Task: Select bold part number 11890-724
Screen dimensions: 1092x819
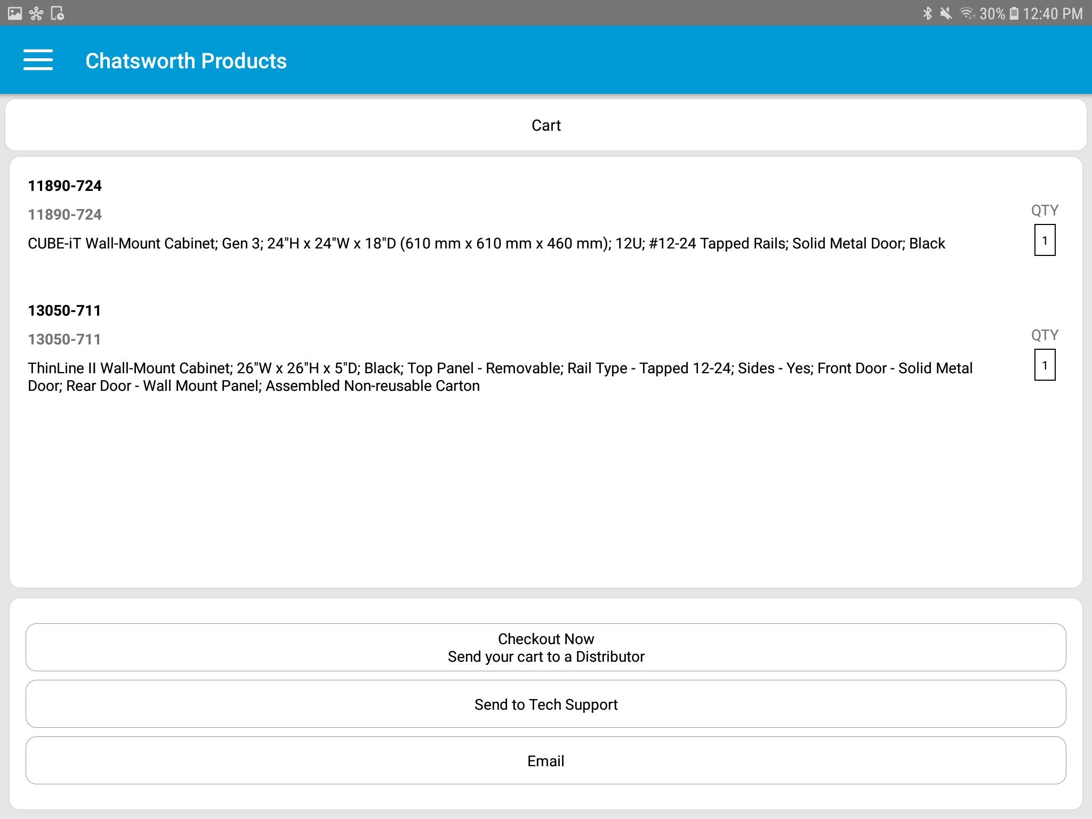Action: [x=65, y=186]
